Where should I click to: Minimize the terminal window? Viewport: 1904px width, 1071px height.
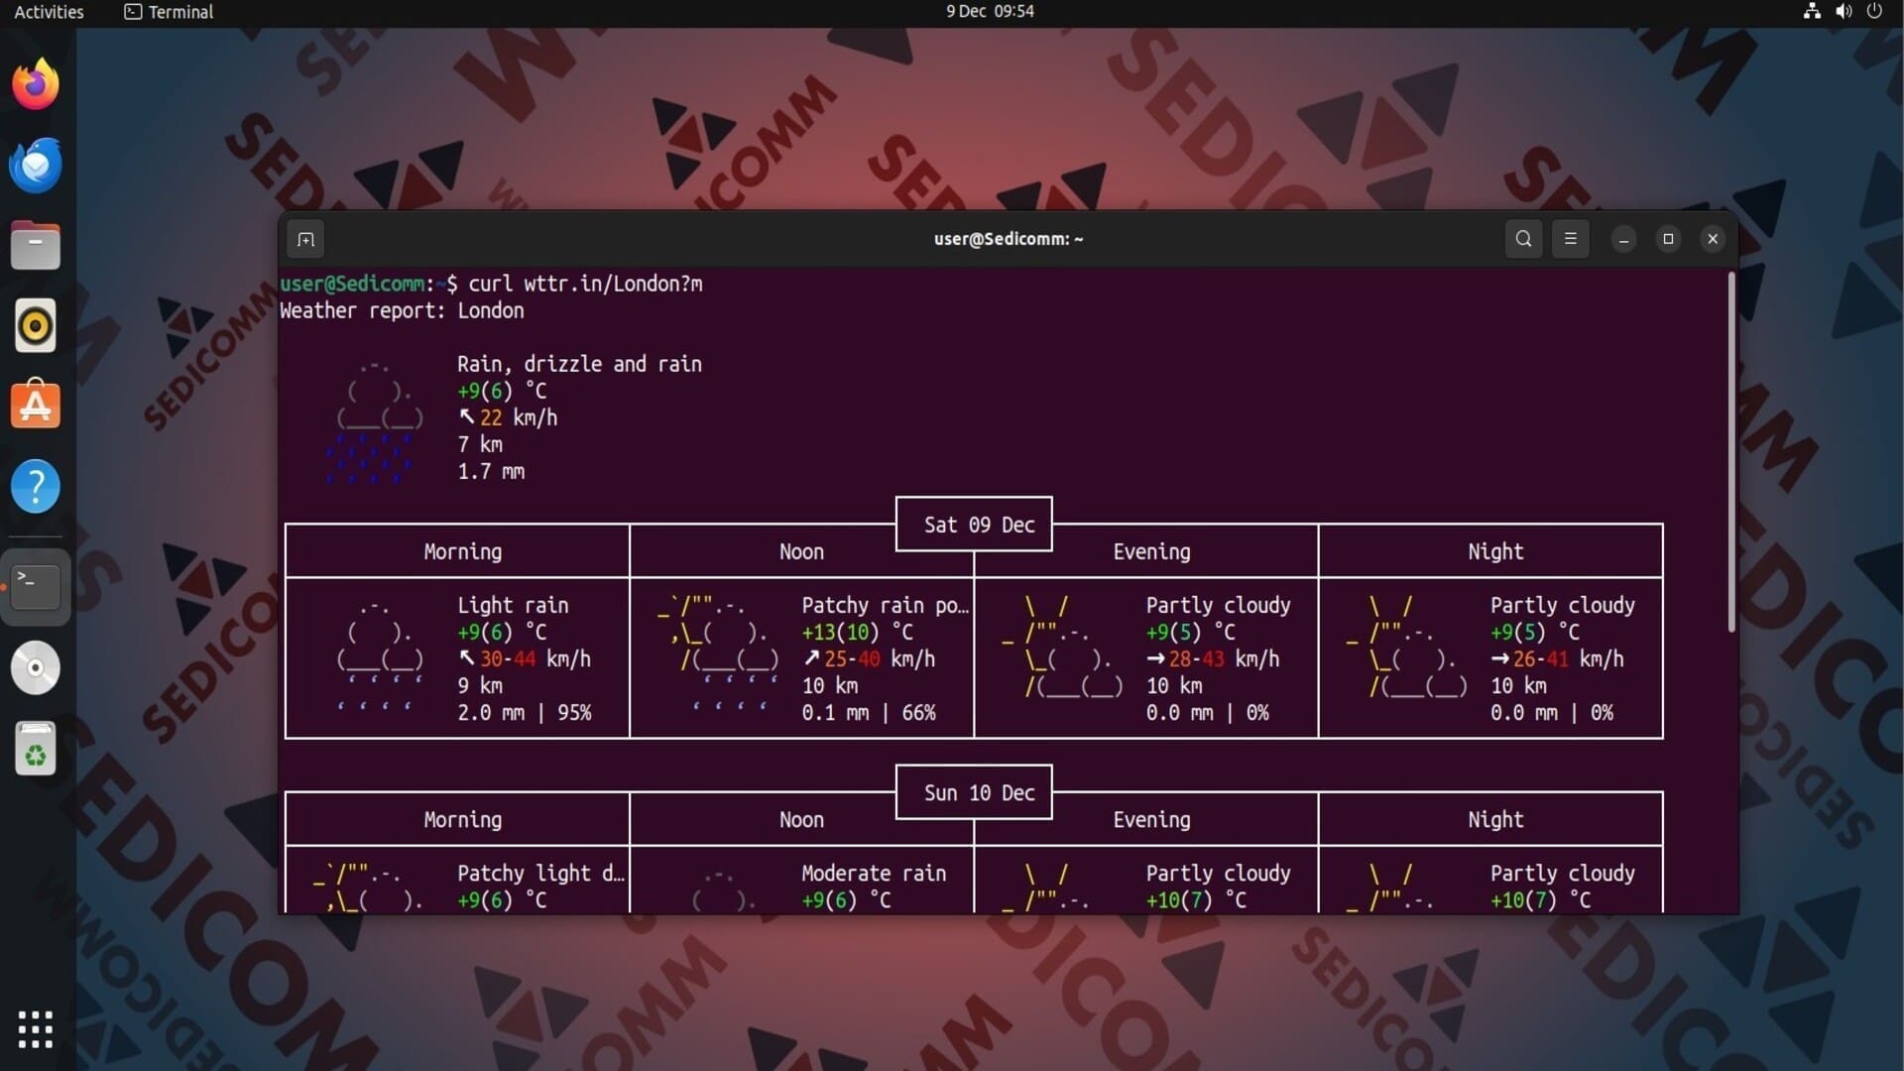1623,239
